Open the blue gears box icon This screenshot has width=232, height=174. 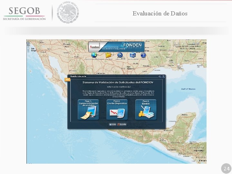(132, 55)
